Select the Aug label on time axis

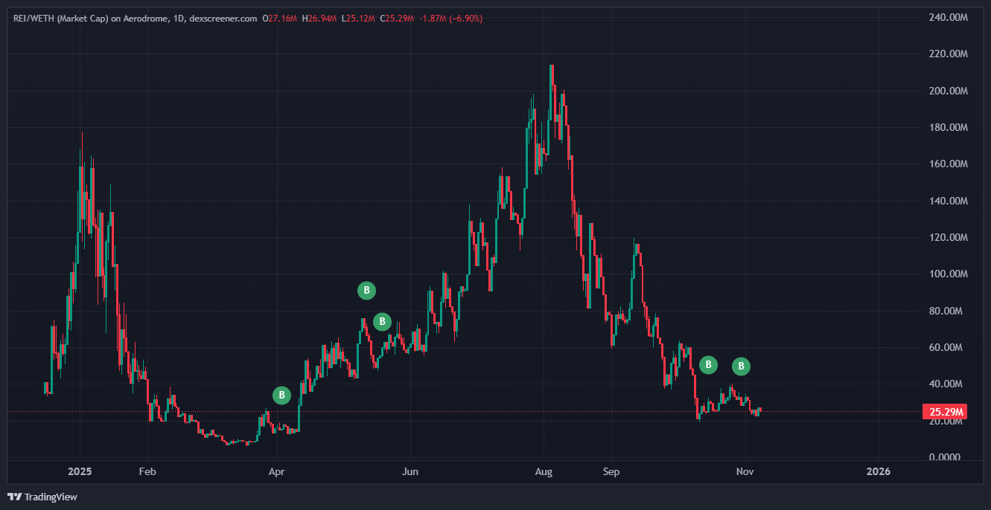(544, 471)
